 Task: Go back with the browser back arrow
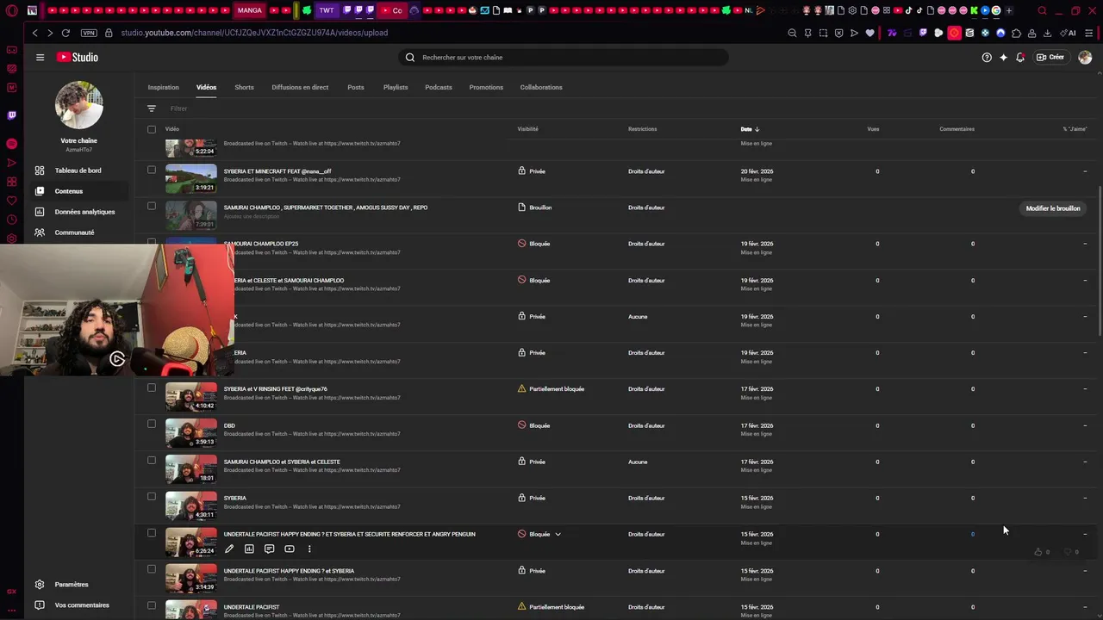(x=34, y=33)
